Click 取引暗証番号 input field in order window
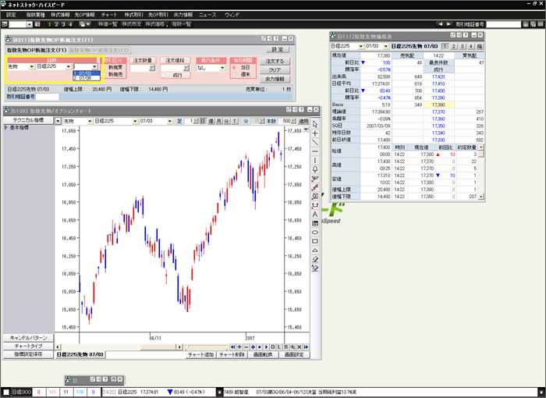Image resolution: width=546 pixels, height=398 pixels. (x=48, y=97)
